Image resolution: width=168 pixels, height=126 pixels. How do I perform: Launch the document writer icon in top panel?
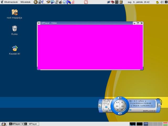point(44,2)
